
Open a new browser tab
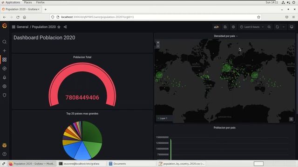click(x=46, y=9)
